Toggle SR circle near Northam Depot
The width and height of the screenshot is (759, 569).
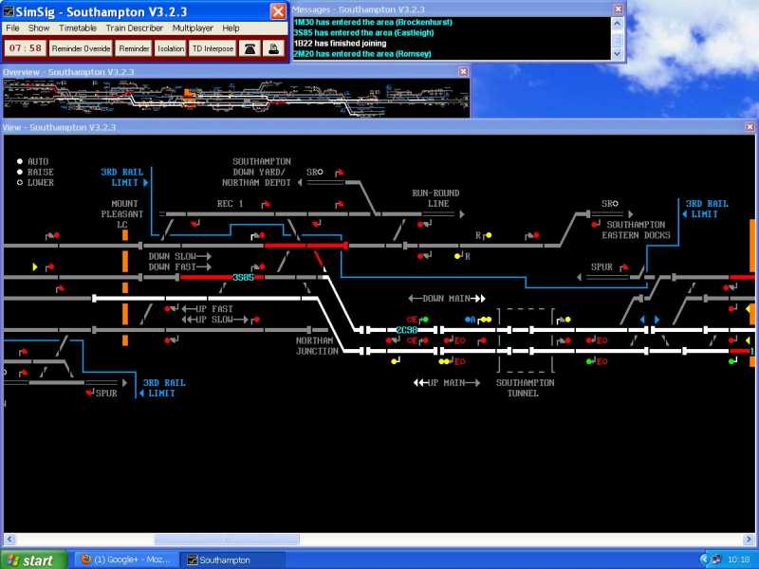(320, 172)
